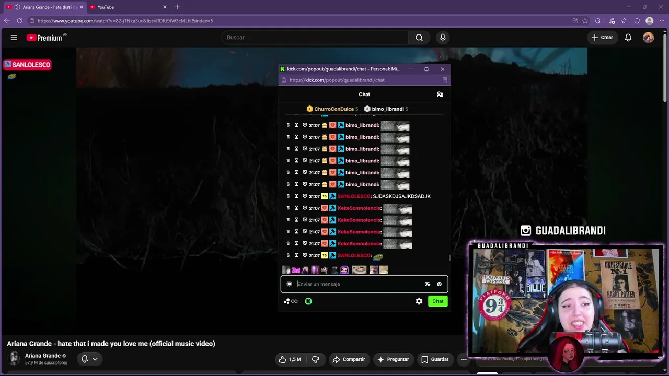This screenshot has height=376, width=669.
Task: Select the first emote in quick emote bar
Action: [286, 270]
